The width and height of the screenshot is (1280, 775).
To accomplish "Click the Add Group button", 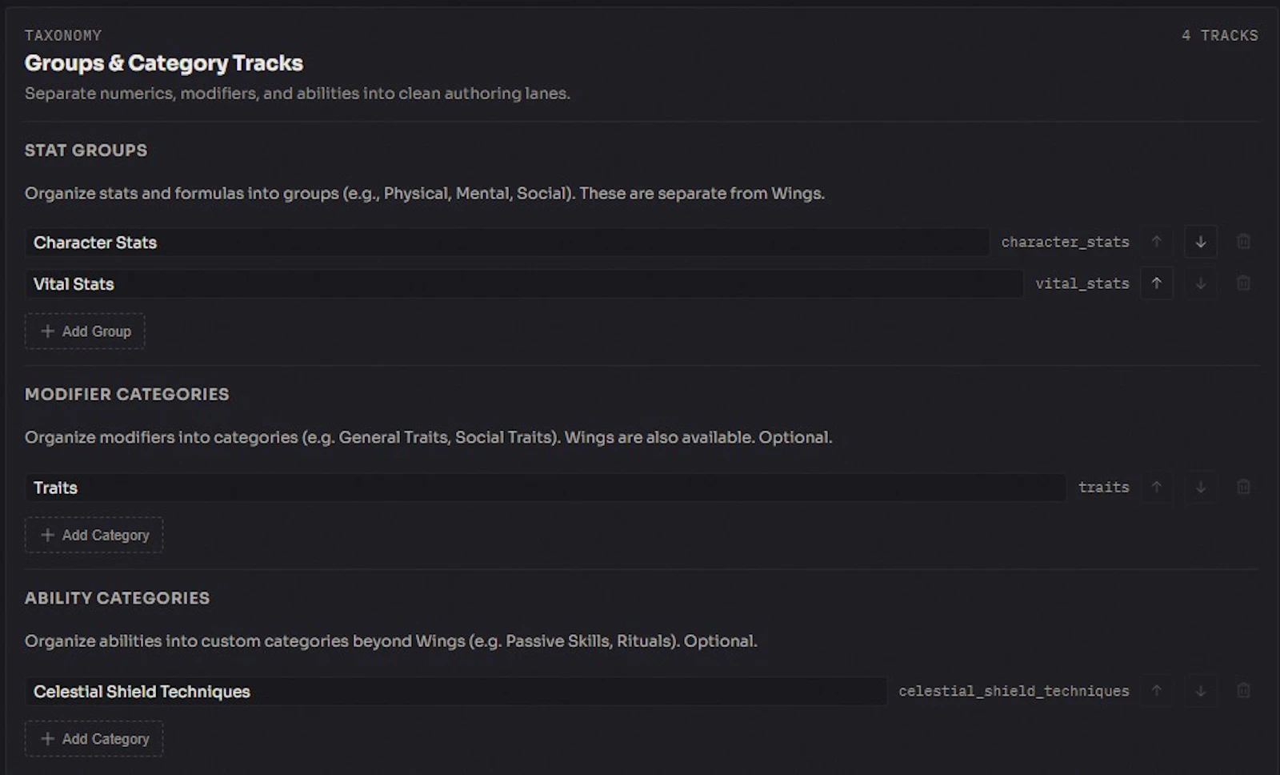I will click(x=85, y=331).
